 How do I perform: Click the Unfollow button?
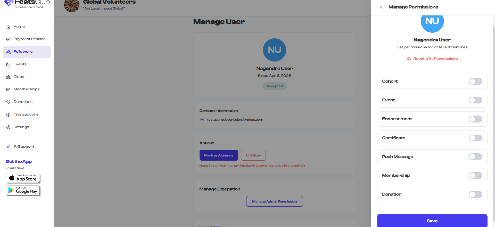tap(253, 155)
